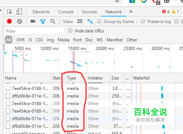Switch to large request rows view
This screenshot has width=183, height=134.
pos(80,22)
